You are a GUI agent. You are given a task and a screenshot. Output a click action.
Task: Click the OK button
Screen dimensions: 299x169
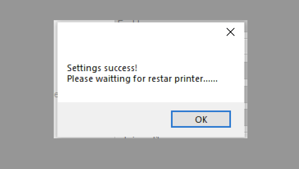coord(201,119)
